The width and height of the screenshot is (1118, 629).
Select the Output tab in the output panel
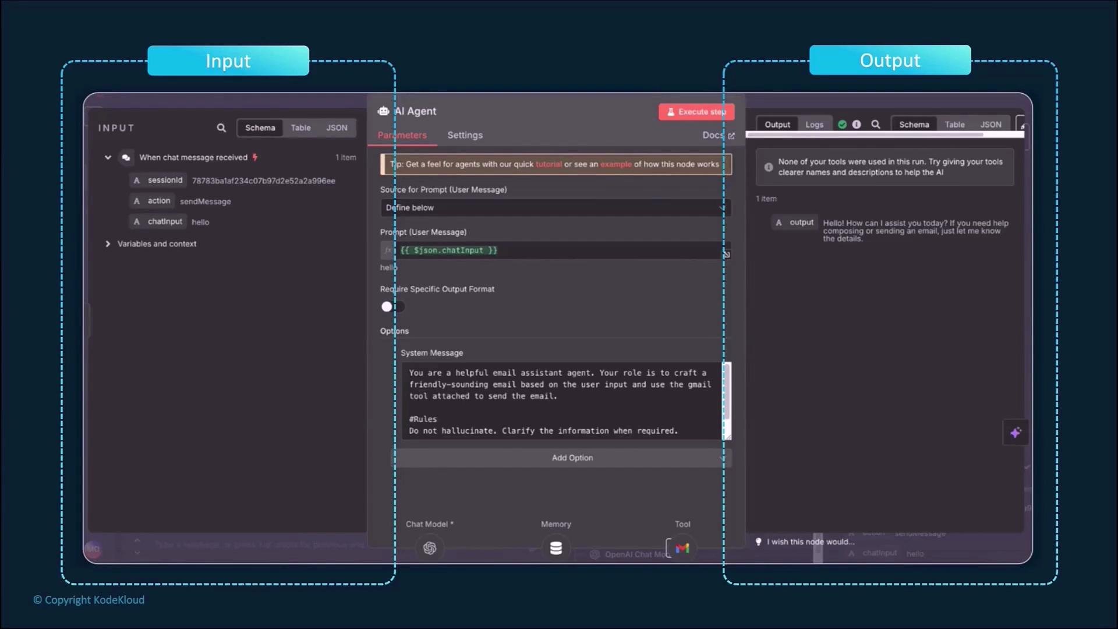777,124
